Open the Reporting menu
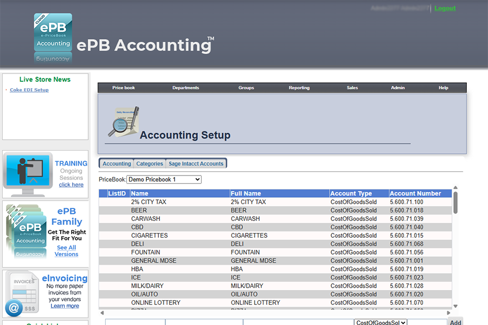Screen dimensions: 488x325 click(x=299, y=88)
